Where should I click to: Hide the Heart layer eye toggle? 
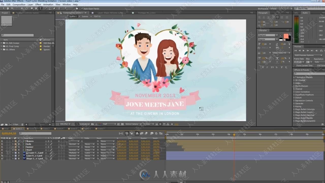point(2,150)
